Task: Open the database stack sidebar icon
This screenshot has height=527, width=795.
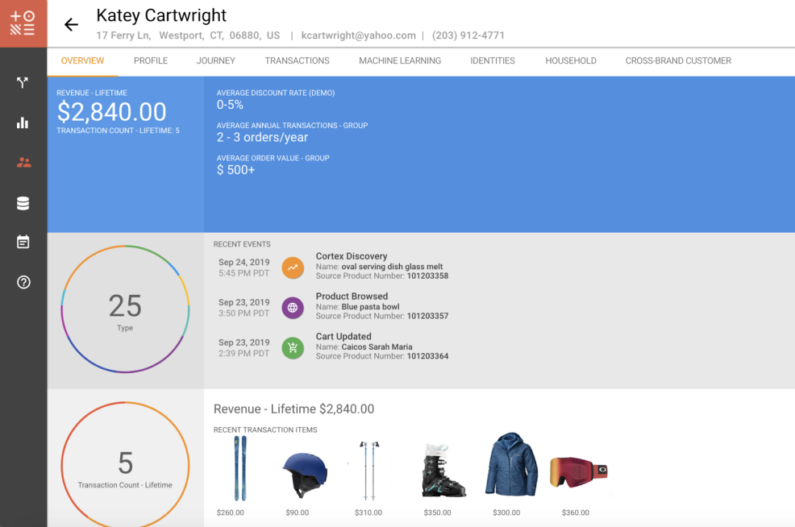Action: 23,204
